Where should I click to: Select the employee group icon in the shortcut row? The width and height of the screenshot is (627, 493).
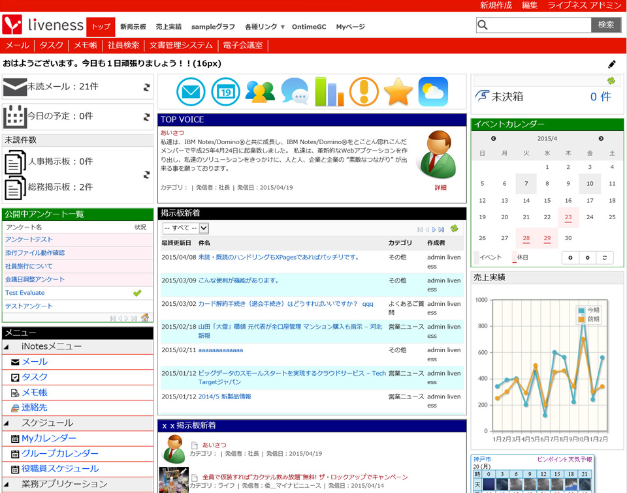click(x=260, y=91)
